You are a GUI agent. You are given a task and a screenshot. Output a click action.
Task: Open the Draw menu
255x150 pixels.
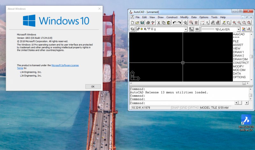pyautogui.click(x=161, y=17)
